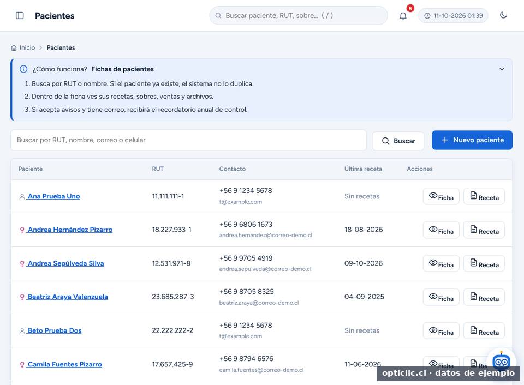524x385 pixels.
Task: Open patient Camila Fuentes Pizarro
Action: (x=64, y=364)
